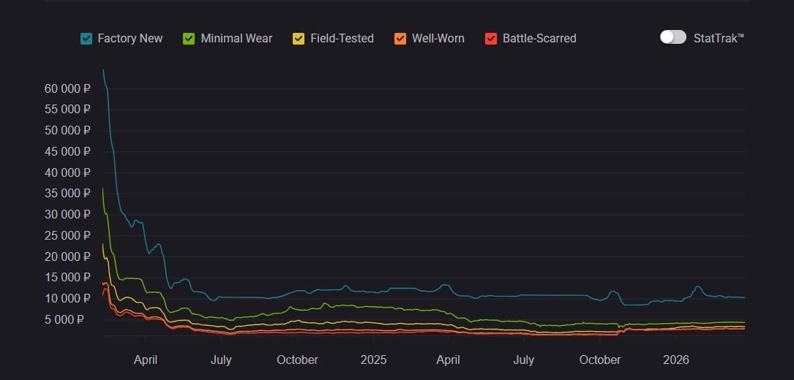
Task: Click the 45 000 ₽ price axis label
Action: click(x=67, y=151)
